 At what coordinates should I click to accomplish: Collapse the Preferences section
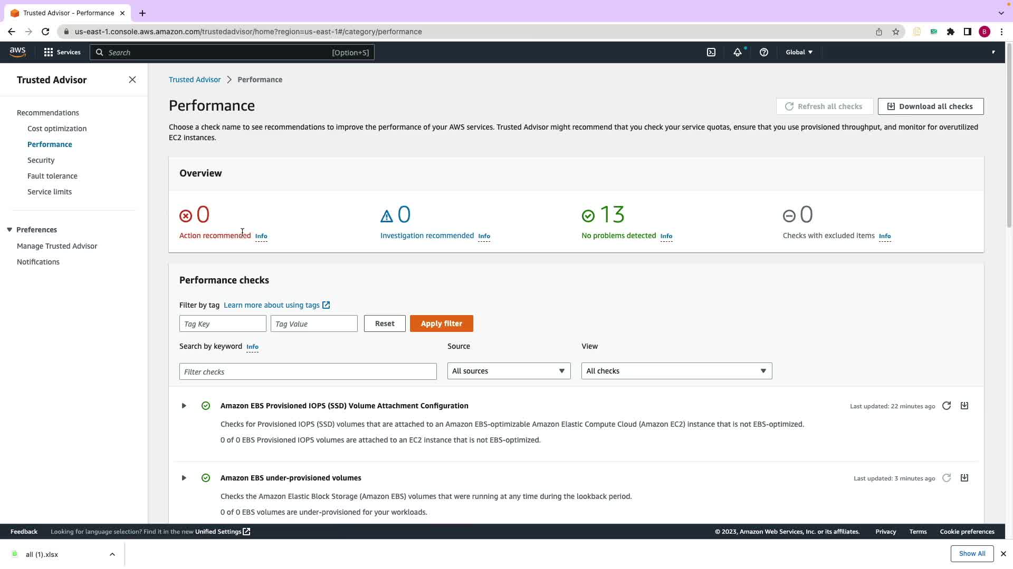click(x=9, y=230)
